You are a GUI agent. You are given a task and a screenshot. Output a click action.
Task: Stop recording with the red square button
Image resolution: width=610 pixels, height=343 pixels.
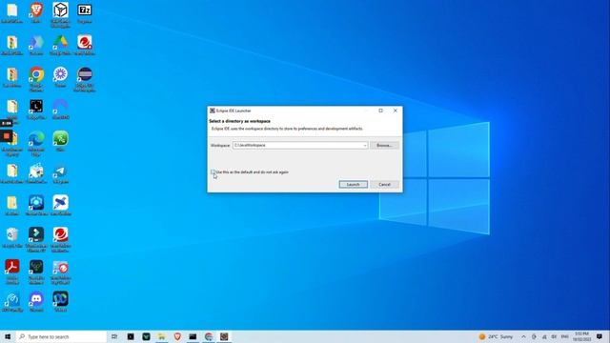pyautogui.click(x=7, y=135)
